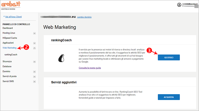Viewport: 199px width, 111px height.
Task: Click the cambia dominio link
Action: coord(84,17)
